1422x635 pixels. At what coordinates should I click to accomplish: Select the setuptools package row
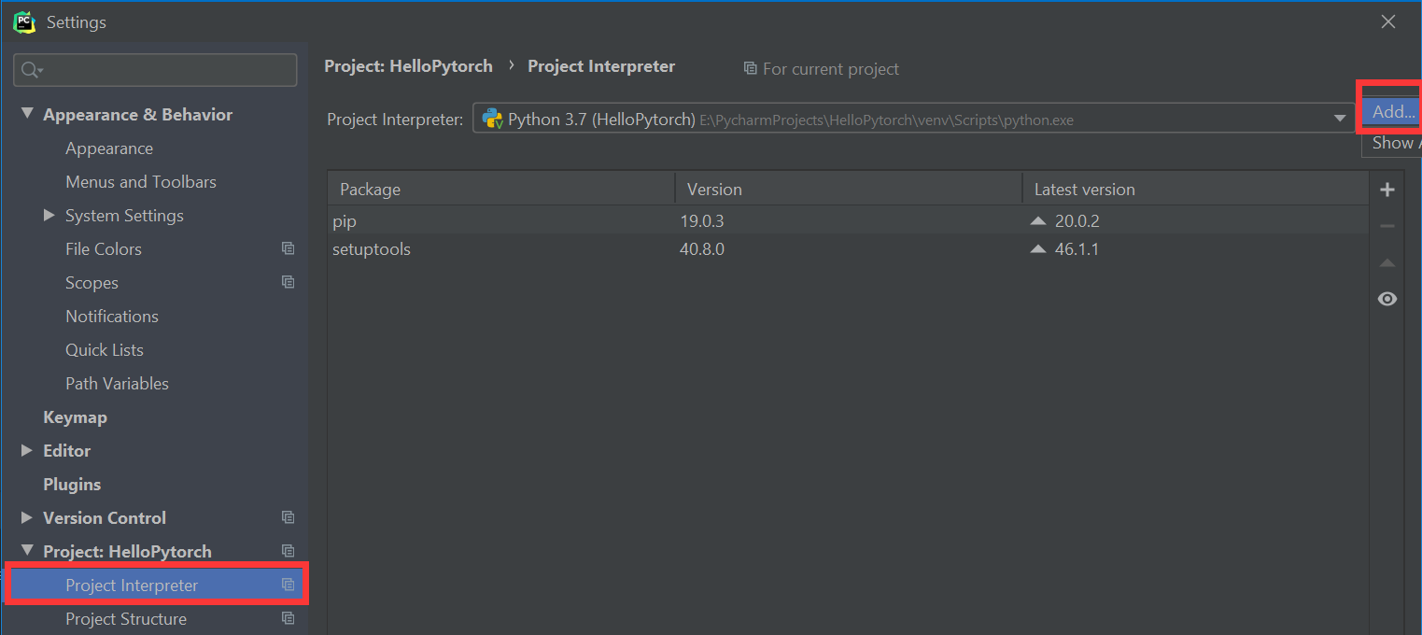coord(848,249)
